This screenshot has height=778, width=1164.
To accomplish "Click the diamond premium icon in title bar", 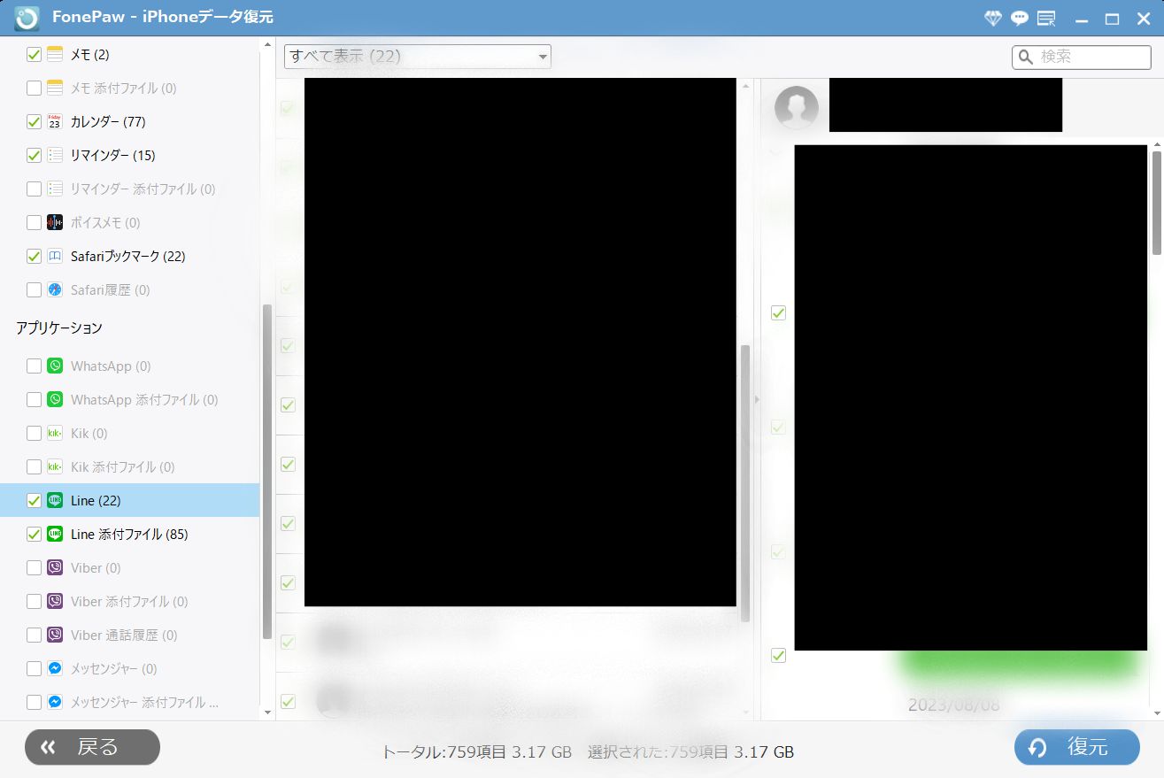I will click(x=992, y=18).
